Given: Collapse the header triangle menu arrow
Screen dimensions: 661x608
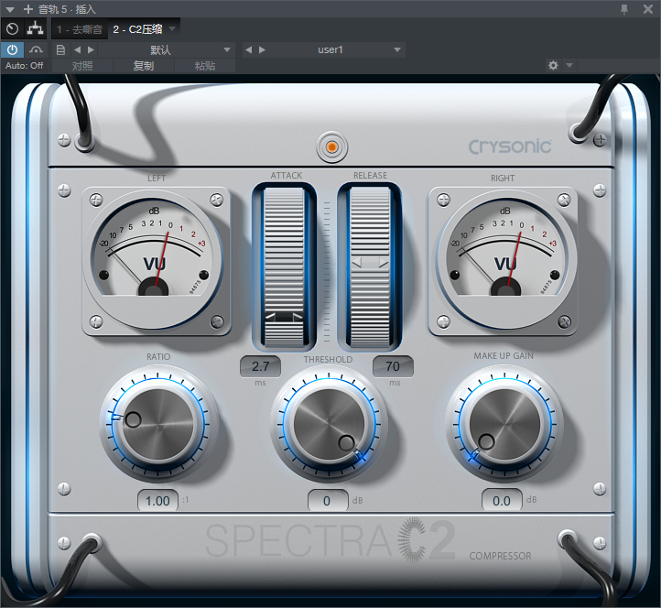Looking at the screenshot, I should click(x=10, y=9).
